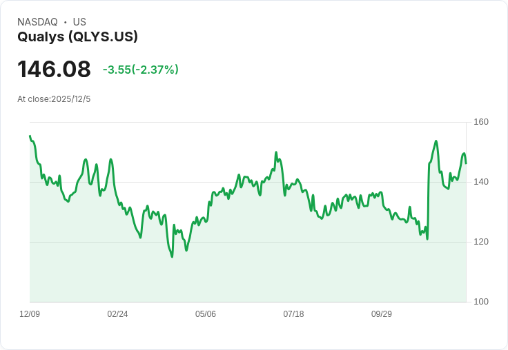The width and height of the screenshot is (508, 350).
Task: Click the US market label
Action: click(79, 22)
